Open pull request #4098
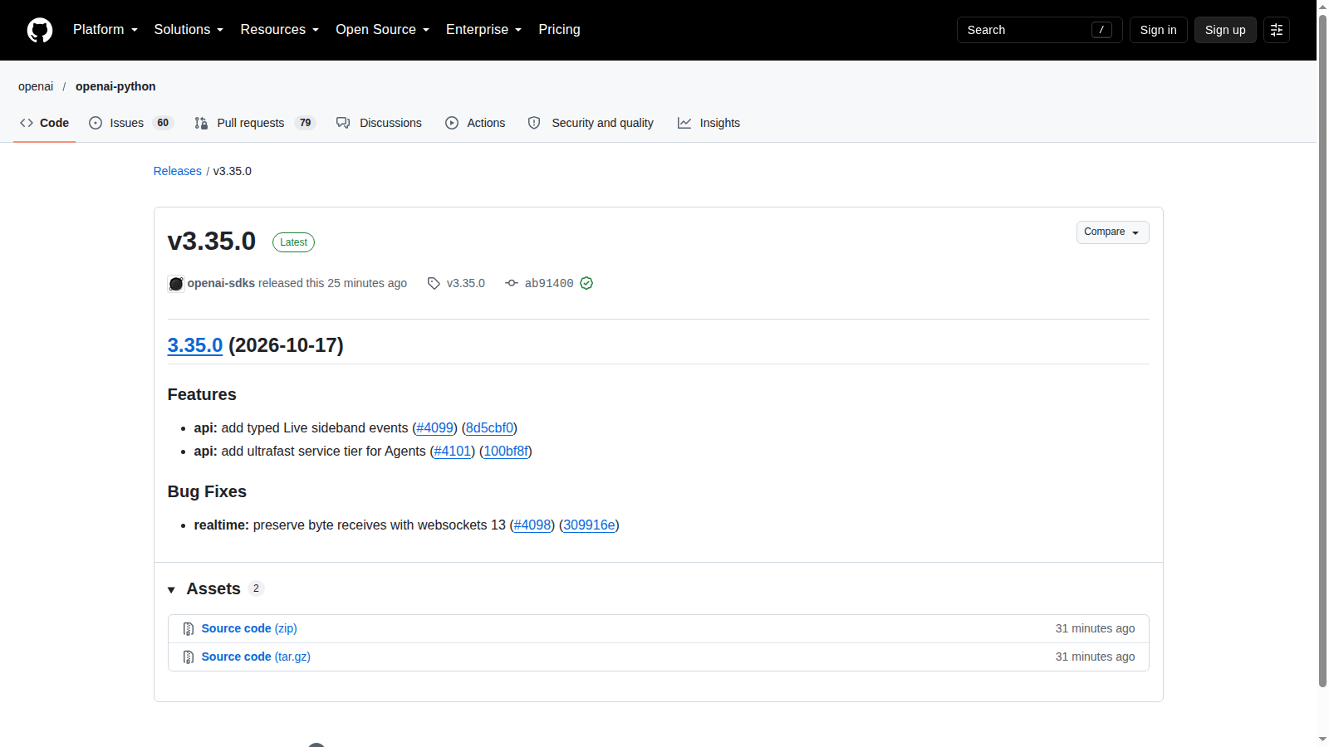The image size is (1329, 747). pos(532,525)
